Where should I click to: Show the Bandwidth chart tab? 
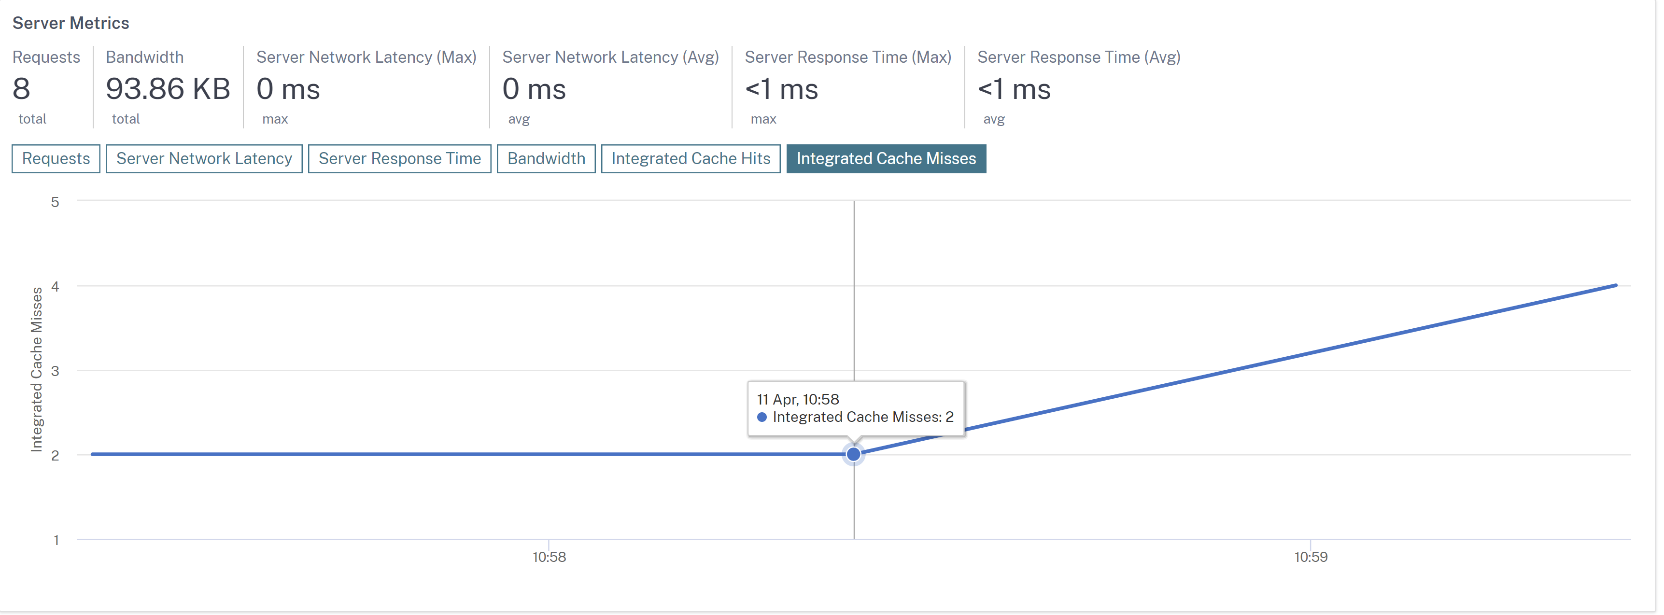tap(546, 159)
